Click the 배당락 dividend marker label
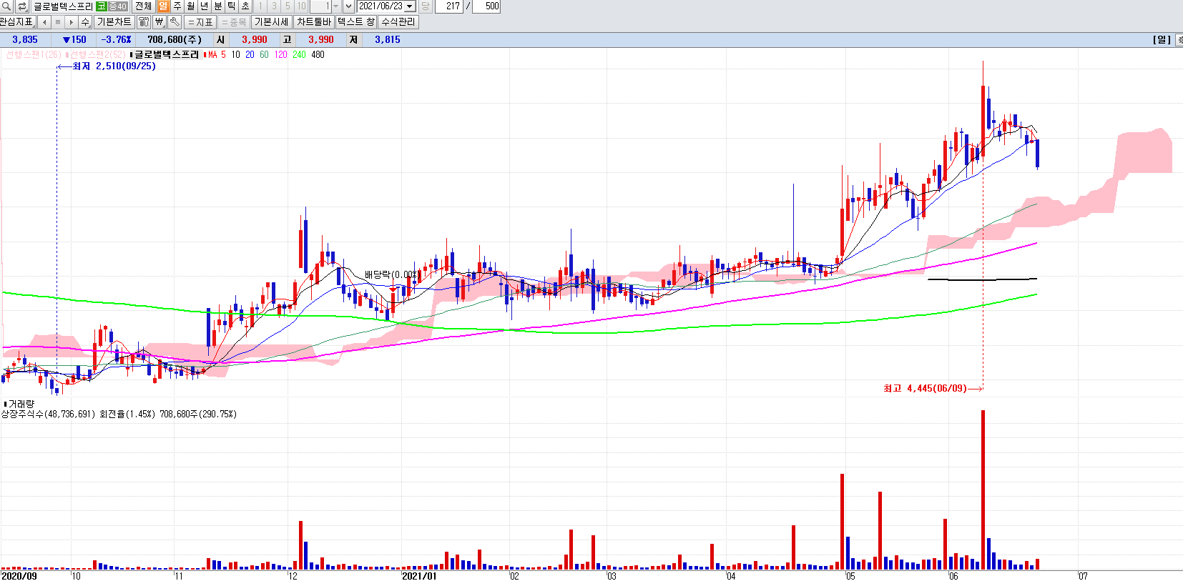 391,275
